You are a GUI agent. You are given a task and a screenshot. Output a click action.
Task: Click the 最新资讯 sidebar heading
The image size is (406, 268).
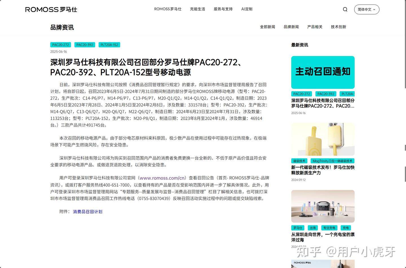pos(300,45)
